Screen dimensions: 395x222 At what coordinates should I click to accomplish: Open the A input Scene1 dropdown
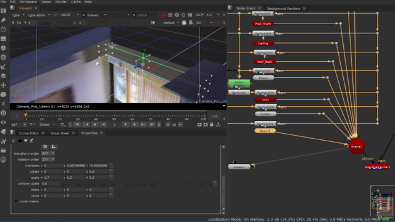click(97, 15)
